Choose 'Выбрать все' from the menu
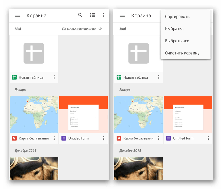 pos(177,41)
